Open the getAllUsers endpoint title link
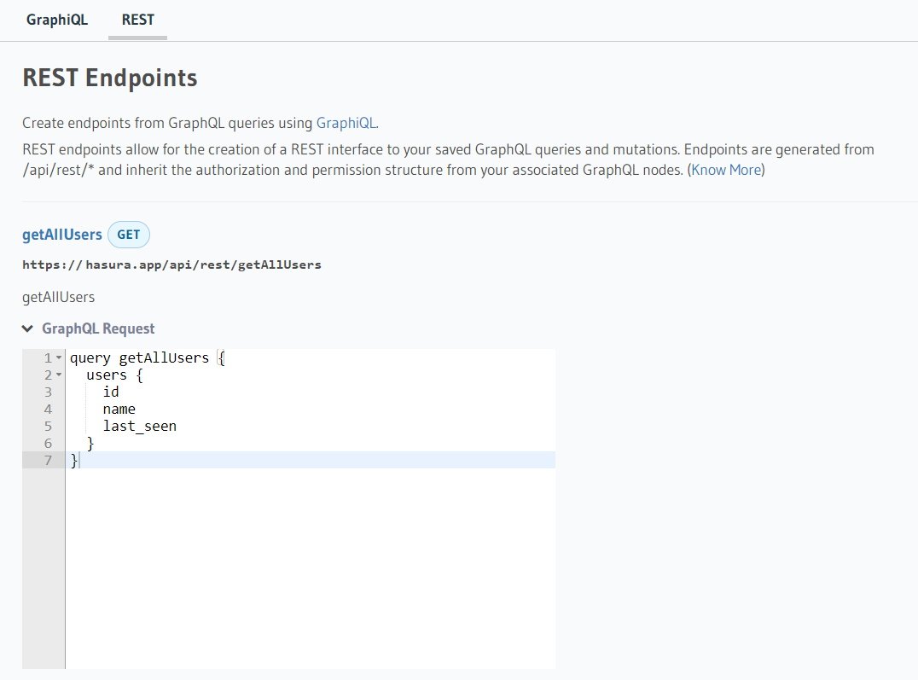This screenshot has height=680, width=918. click(x=62, y=235)
